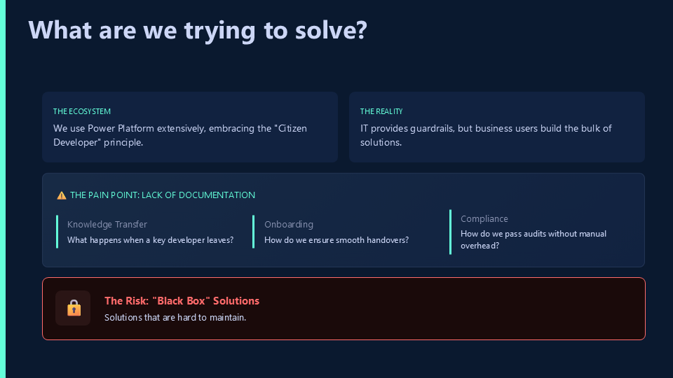673x378 pixels.
Task: Select the "IT provides guardrails" text
Action: click(x=486, y=135)
